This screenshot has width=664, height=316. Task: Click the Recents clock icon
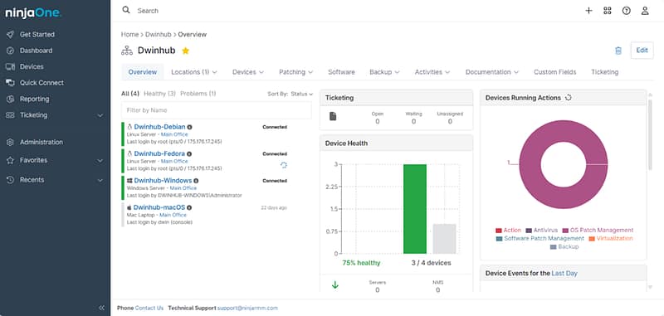[11, 180]
